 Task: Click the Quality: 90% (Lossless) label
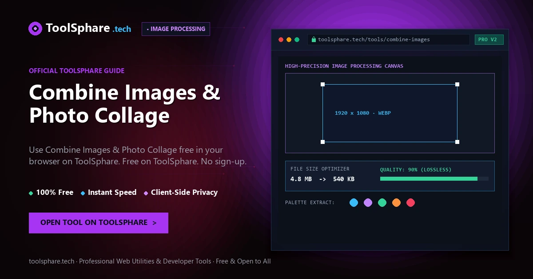tap(416, 170)
